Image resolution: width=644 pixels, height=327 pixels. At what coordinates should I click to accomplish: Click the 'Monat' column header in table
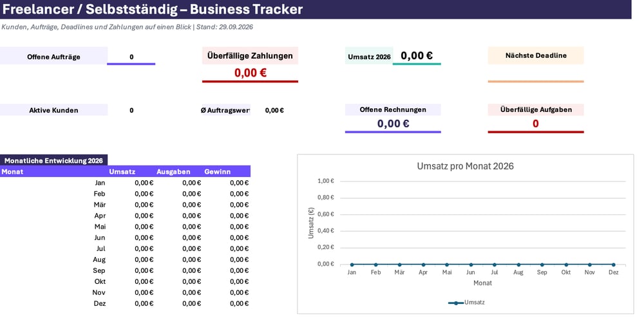54,171
